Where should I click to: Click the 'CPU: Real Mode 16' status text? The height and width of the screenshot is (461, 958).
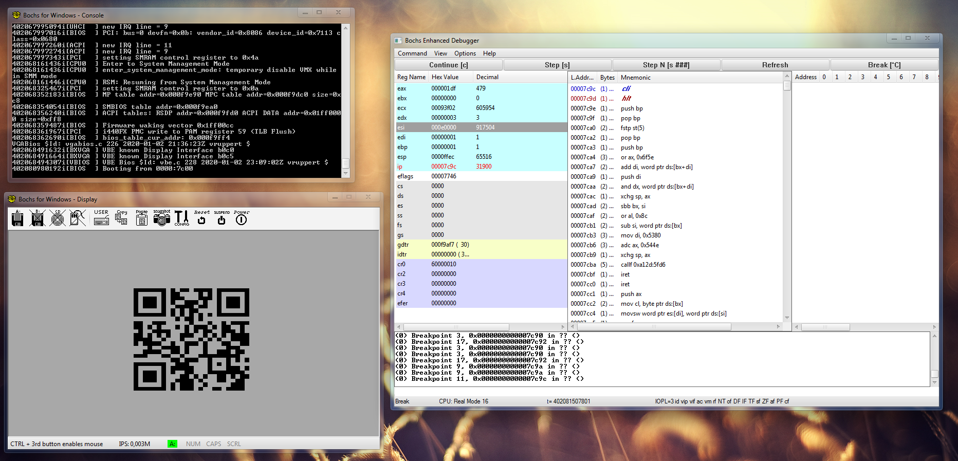tap(464, 401)
